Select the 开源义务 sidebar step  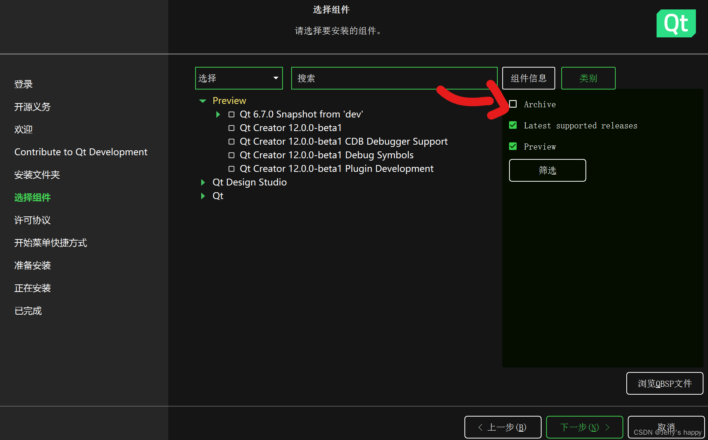coord(33,107)
